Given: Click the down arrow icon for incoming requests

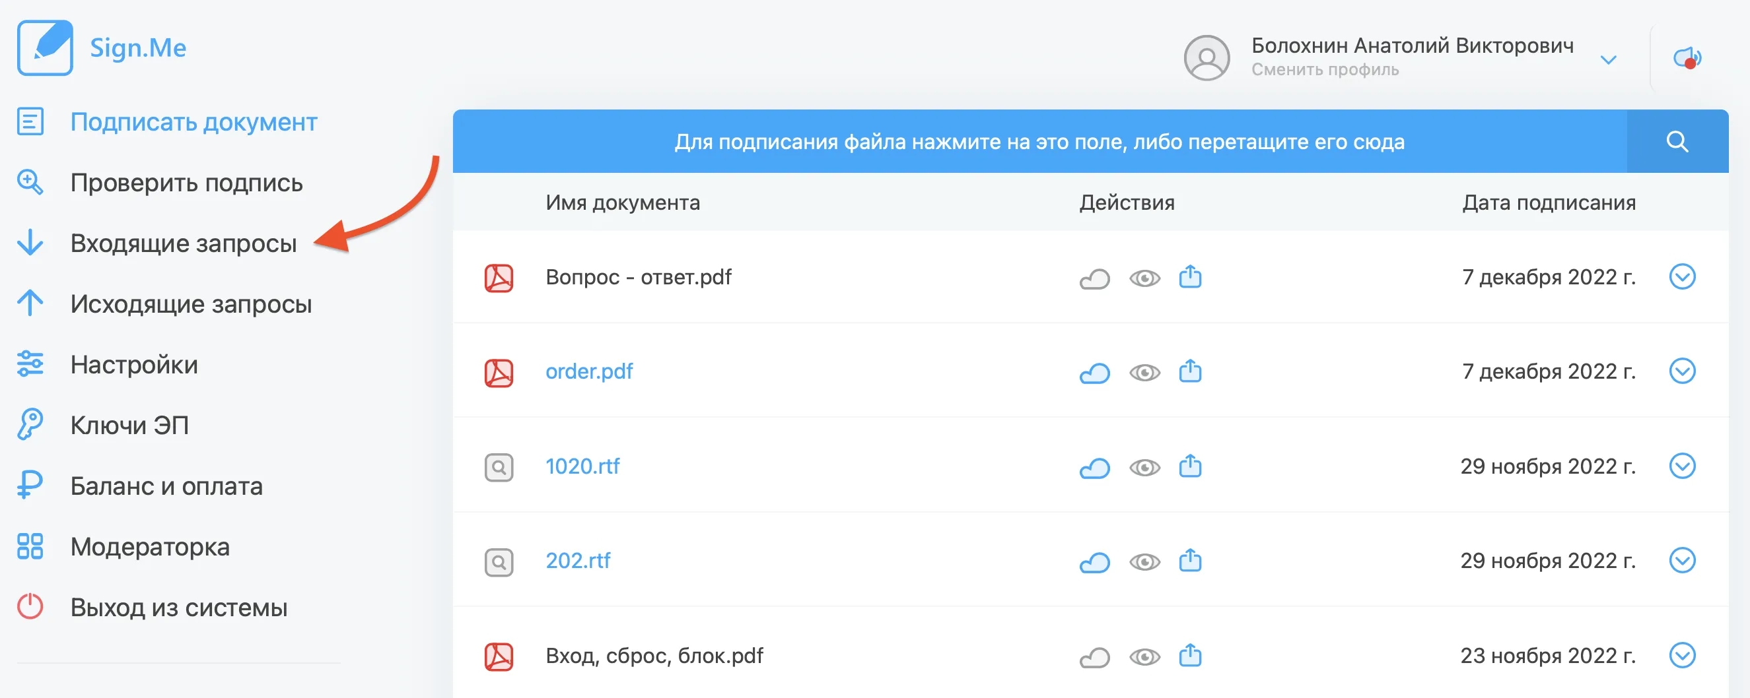Looking at the screenshot, I should tap(30, 242).
